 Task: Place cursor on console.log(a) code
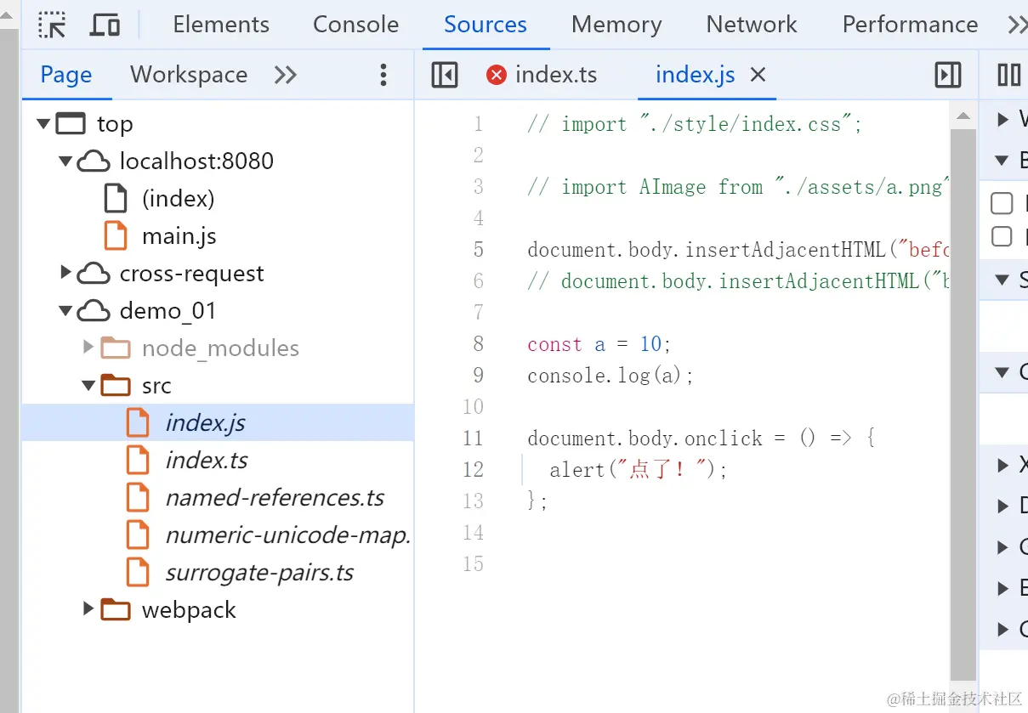point(611,375)
